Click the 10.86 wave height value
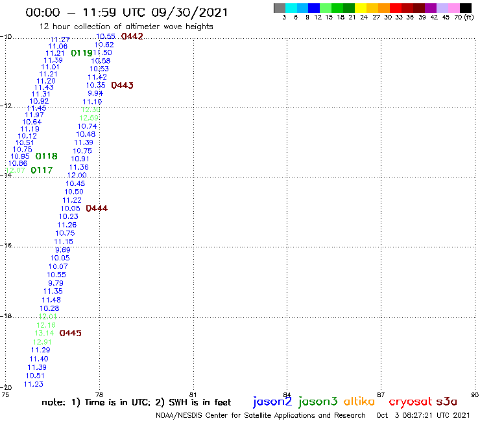480x421 pixels. 18,163
